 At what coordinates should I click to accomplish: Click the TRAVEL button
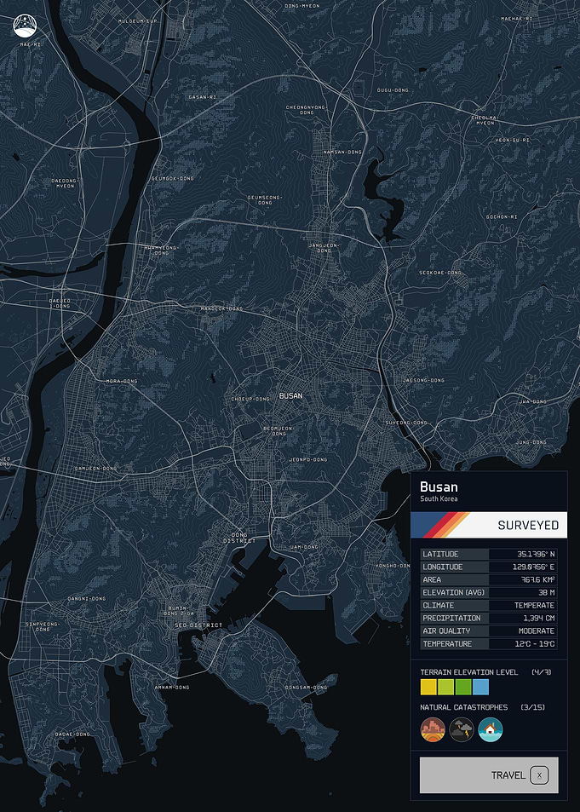click(489, 775)
